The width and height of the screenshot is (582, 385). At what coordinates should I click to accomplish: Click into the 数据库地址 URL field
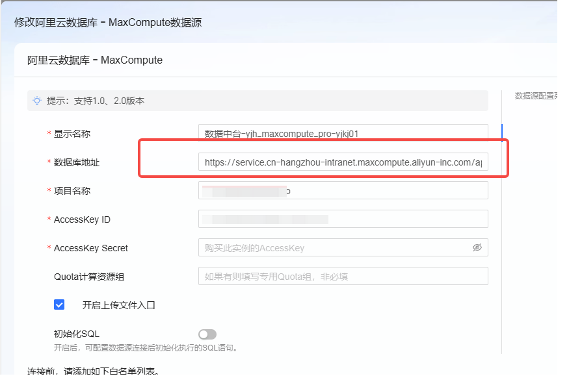[343, 162]
